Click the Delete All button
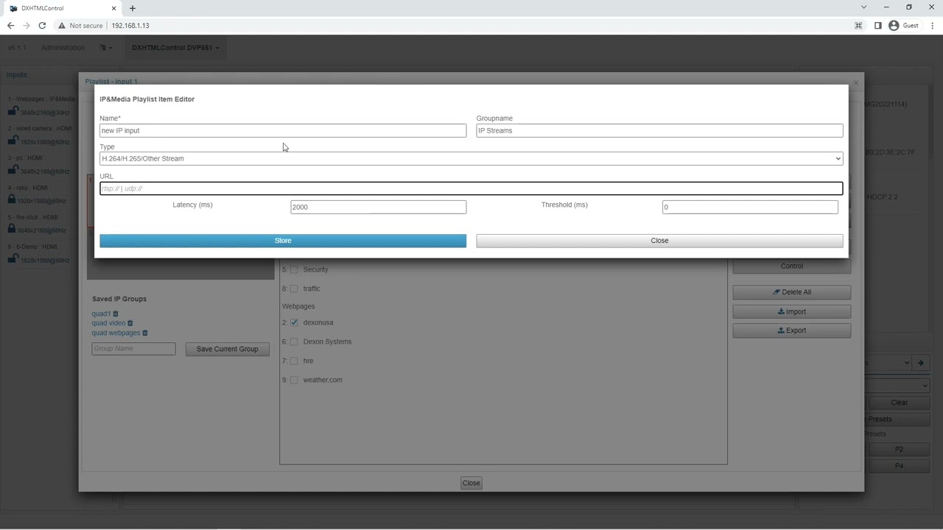943x530 pixels. (791, 292)
